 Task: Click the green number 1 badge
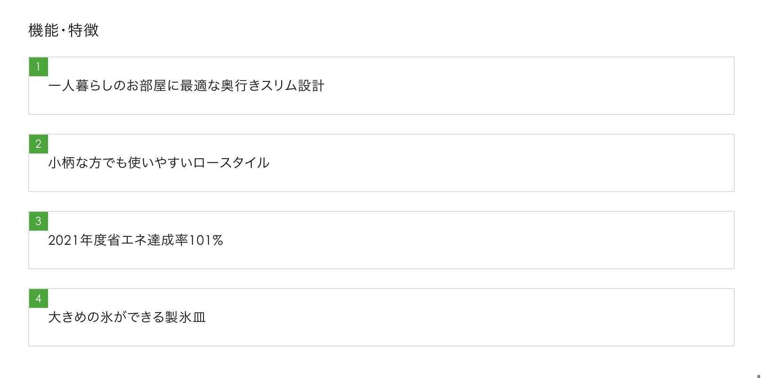(x=38, y=66)
